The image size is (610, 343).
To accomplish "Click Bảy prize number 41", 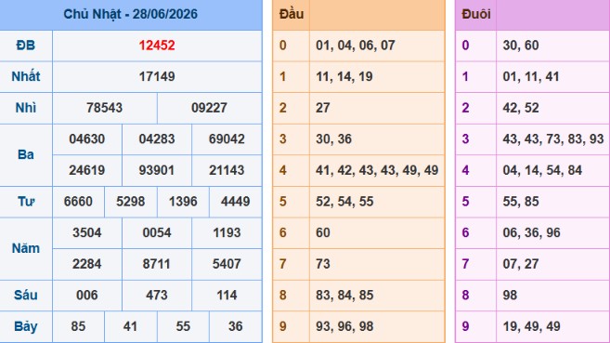I will pos(130,326).
